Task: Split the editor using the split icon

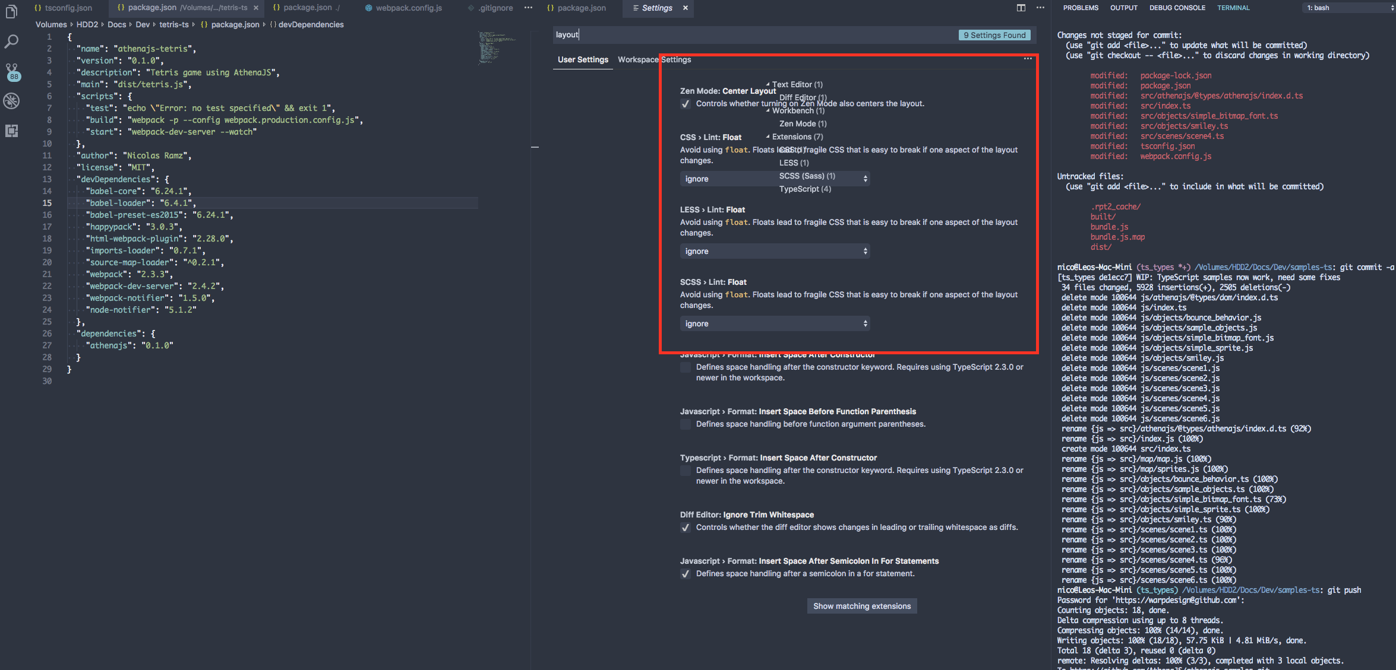Action: pyautogui.click(x=1021, y=8)
